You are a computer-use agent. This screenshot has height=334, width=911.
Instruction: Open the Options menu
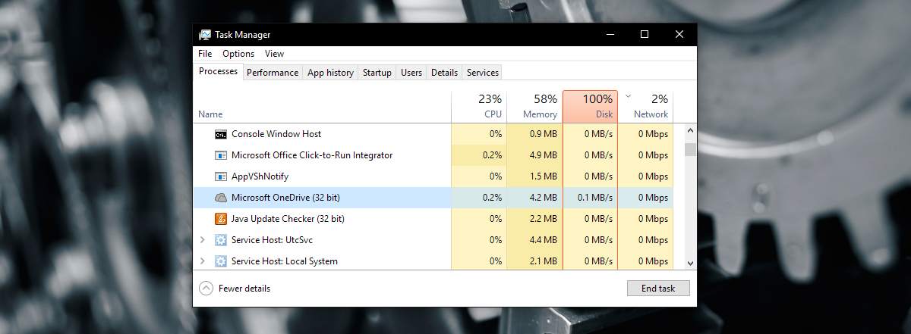click(x=238, y=54)
